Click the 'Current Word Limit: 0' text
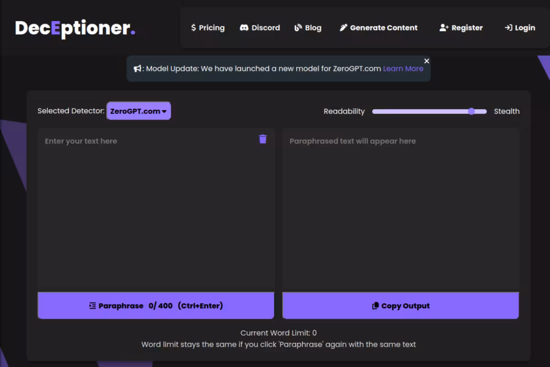This screenshot has width=550, height=367. click(279, 333)
